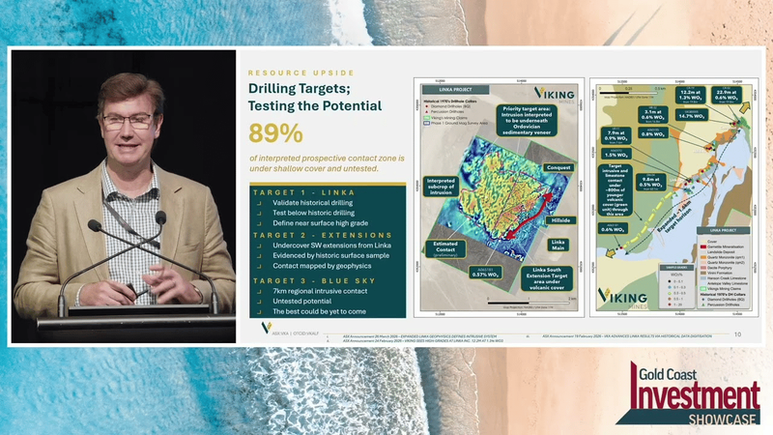The width and height of the screenshot is (773, 435).
Task: Click the small Viking logo in slide footer
Action: (267, 328)
